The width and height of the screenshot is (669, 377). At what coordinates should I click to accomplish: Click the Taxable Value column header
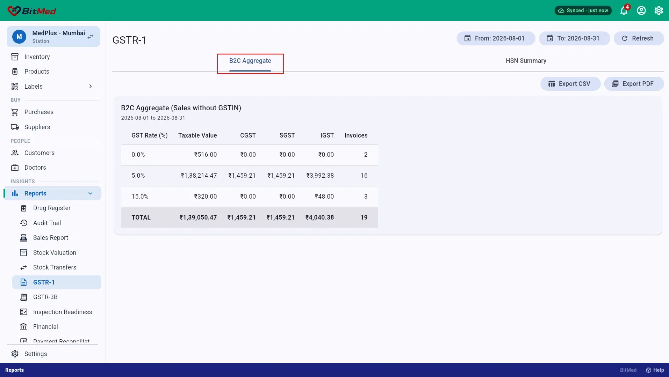pos(197,135)
